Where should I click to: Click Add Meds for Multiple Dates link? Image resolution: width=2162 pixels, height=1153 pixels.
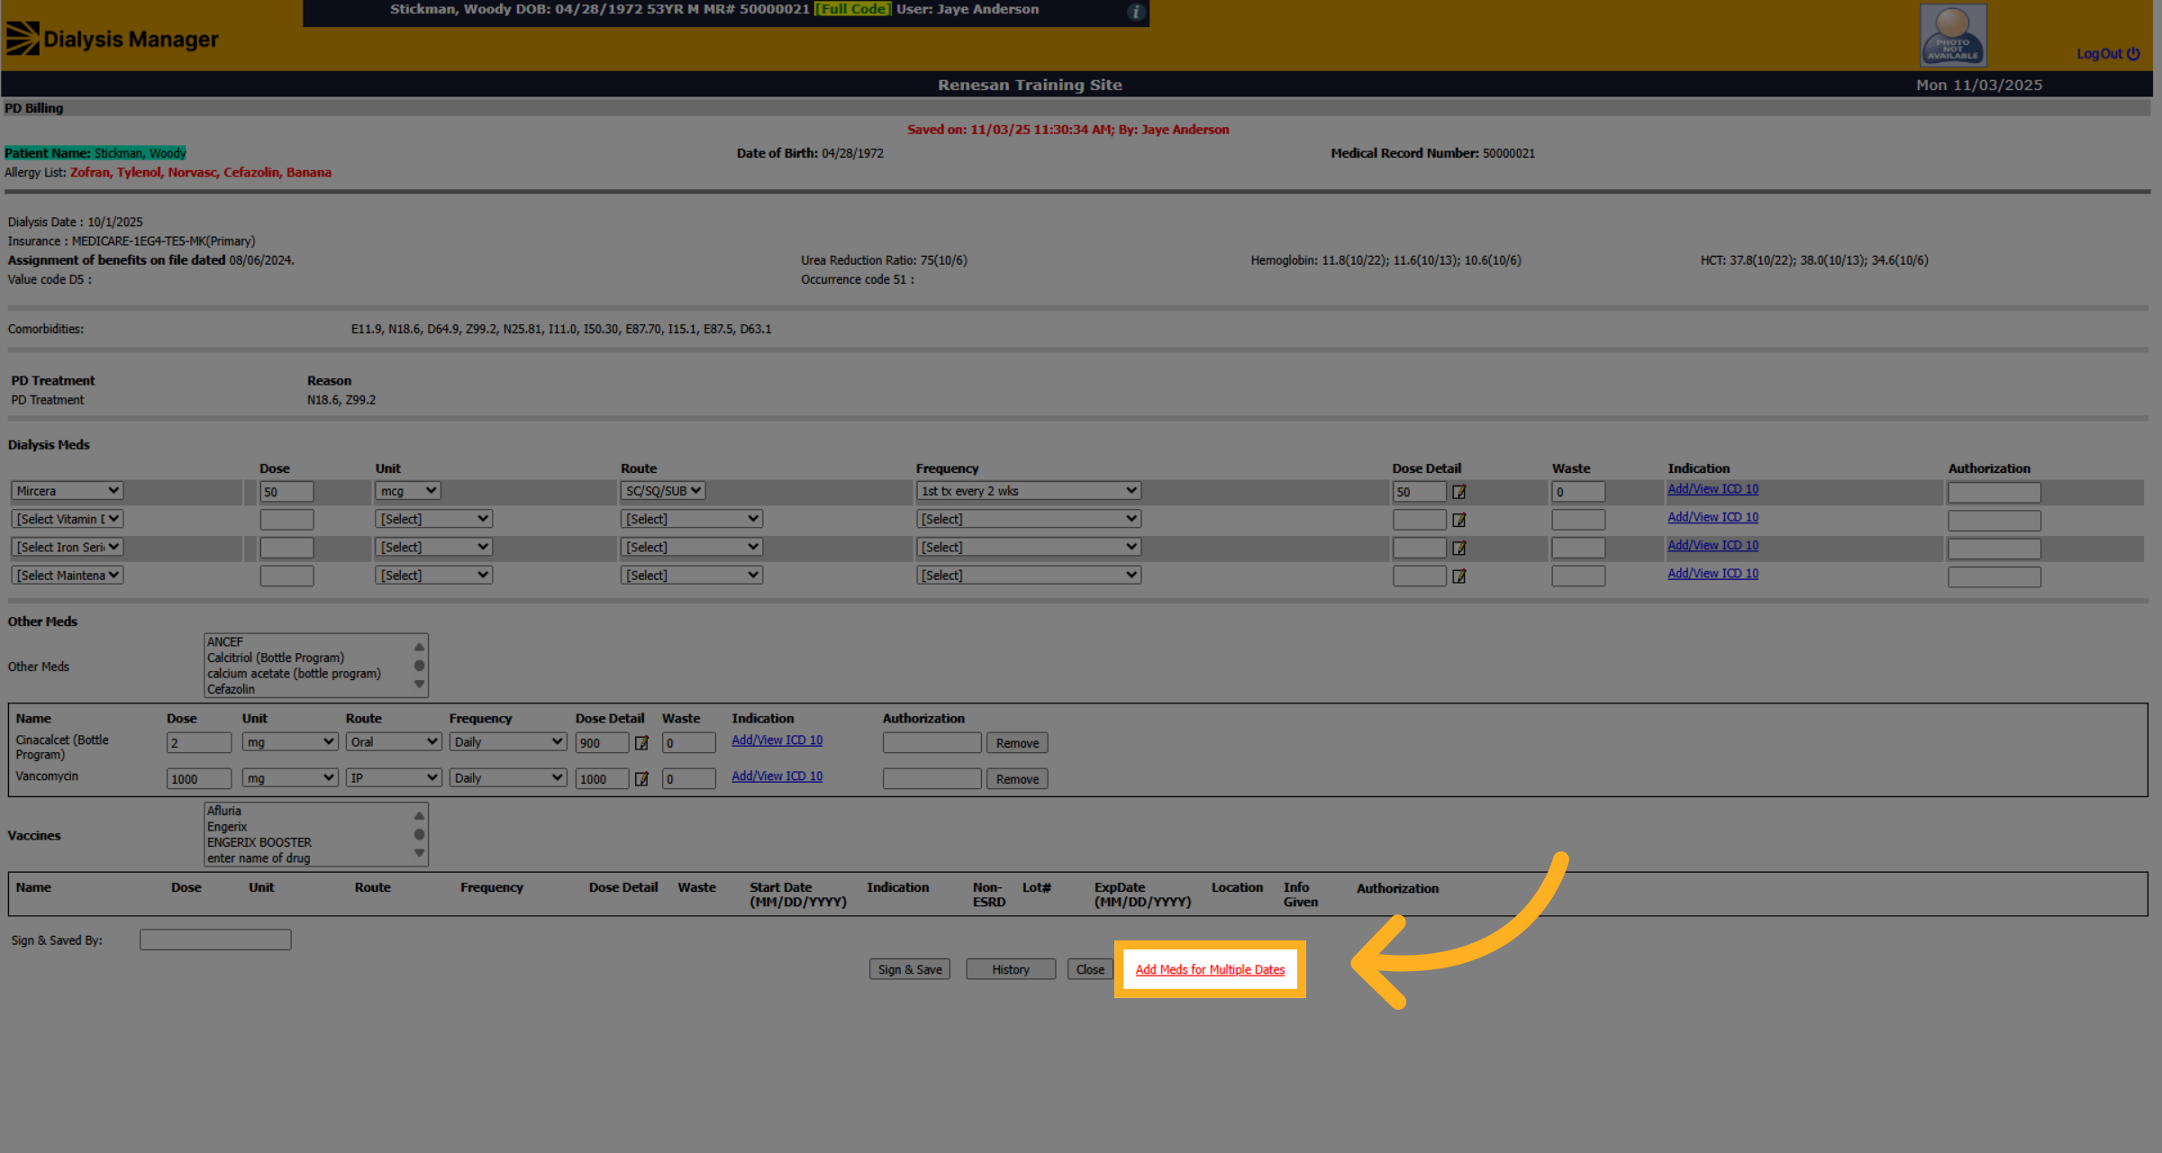(x=1210, y=969)
